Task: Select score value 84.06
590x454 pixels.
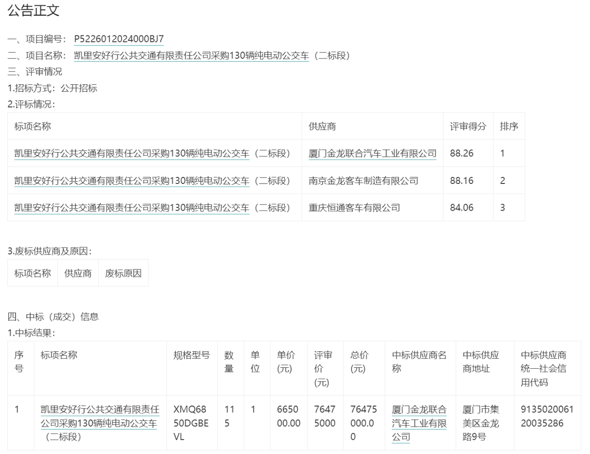Action: click(x=461, y=208)
